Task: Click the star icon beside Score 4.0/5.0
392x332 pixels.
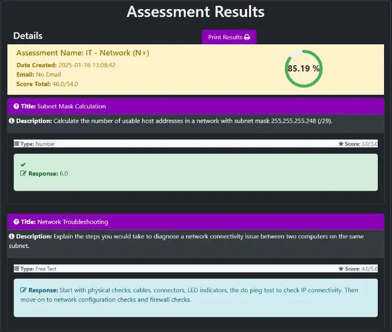Action: coord(341,269)
